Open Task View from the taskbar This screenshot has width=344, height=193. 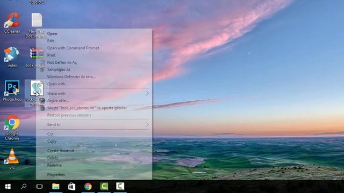pyautogui.click(x=39, y=187)
